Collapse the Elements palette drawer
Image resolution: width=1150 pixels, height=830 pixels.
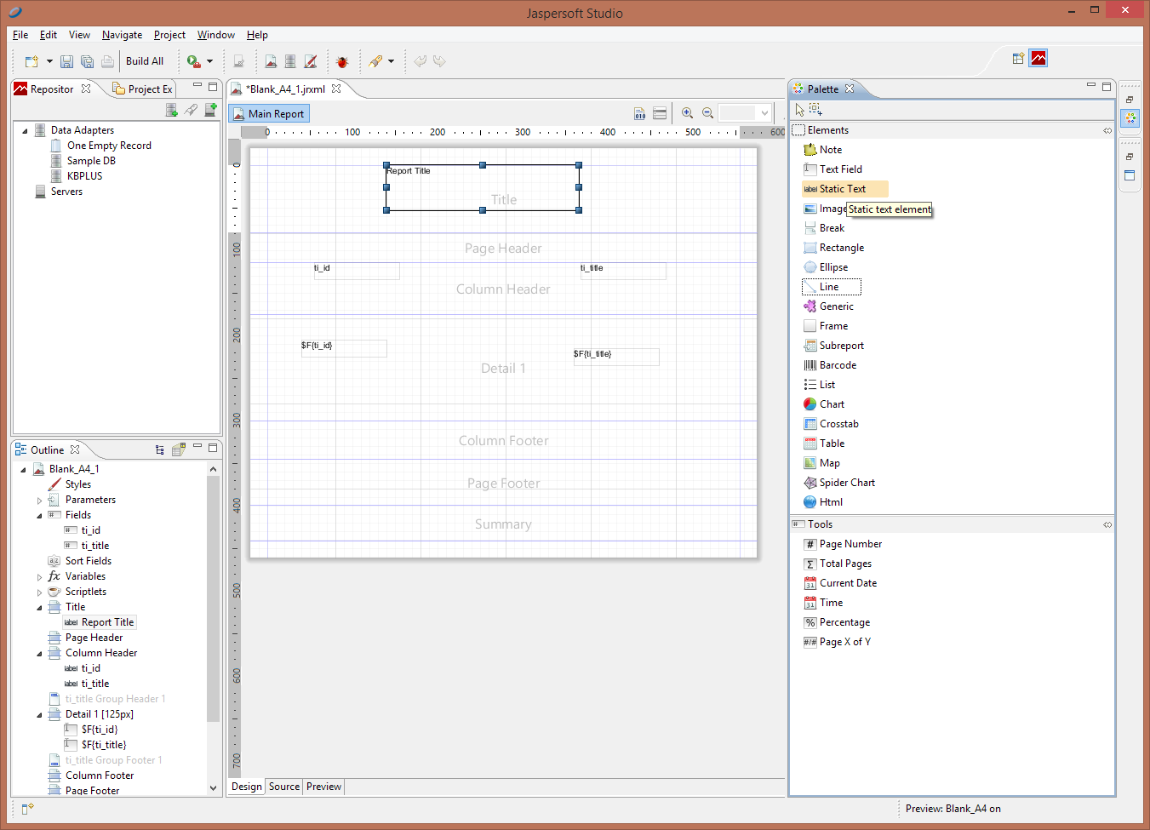(x=1107, y=130)
